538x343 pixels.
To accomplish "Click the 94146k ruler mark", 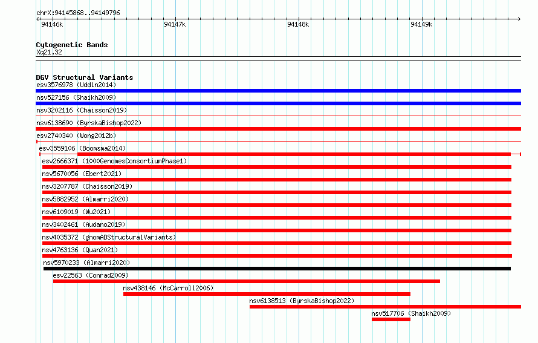I will (x=52, y=24).
